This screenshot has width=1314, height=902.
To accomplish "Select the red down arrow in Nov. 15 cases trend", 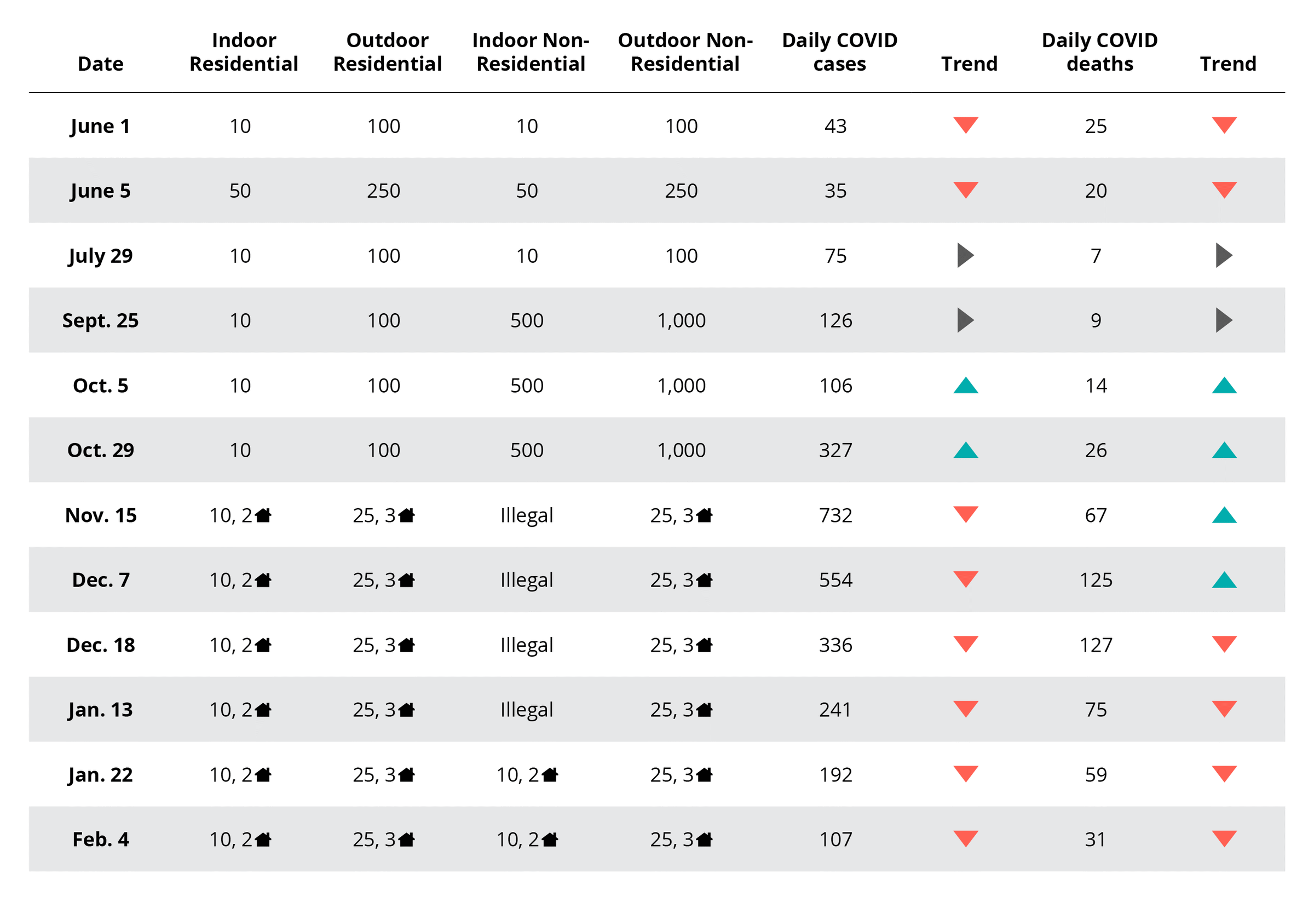I will coord(966,514).
